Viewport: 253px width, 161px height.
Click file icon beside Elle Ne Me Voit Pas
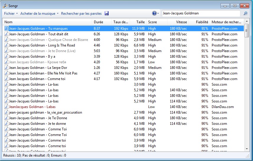point(6,73)
